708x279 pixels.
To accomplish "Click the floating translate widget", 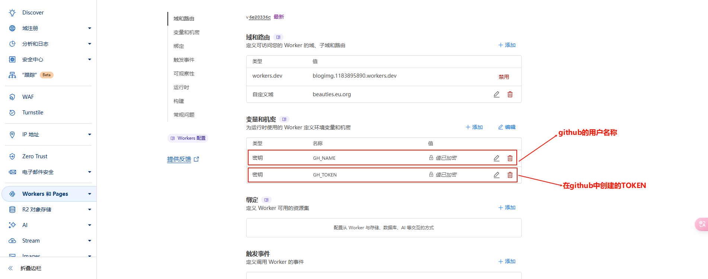I will 702,224.
